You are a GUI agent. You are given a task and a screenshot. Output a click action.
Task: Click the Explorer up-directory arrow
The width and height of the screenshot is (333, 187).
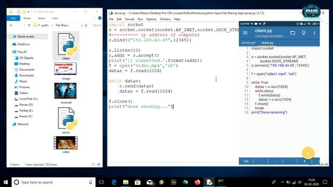(29, 25)
